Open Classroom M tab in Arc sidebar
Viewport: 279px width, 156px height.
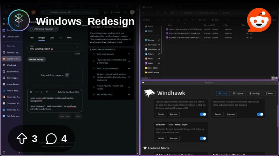[x=12, y=103]
